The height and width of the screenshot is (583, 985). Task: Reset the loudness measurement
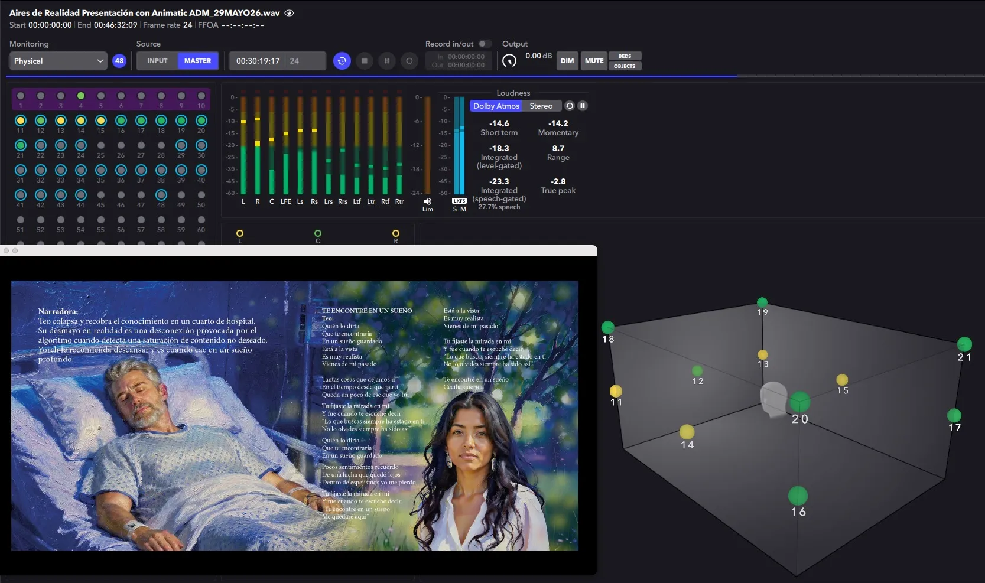point(570,106)
